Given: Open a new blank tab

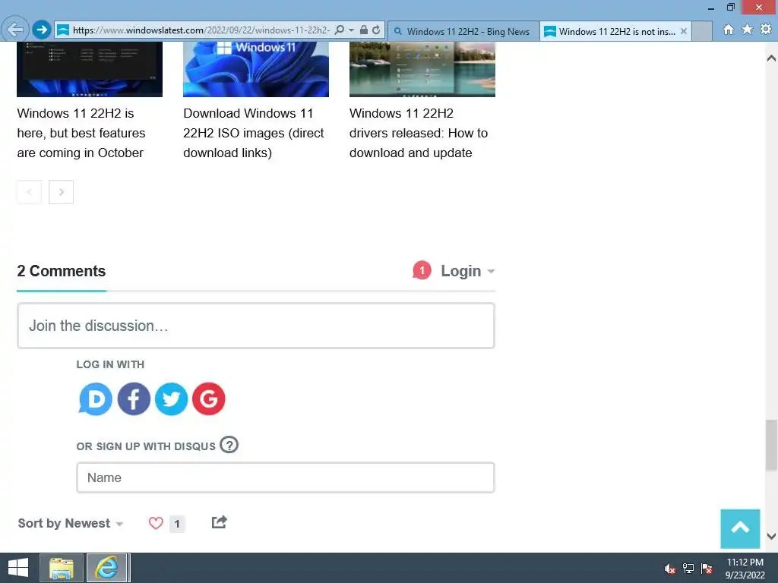Looking at the screenshot, I should pyautogui.click(x=702, y=31).
